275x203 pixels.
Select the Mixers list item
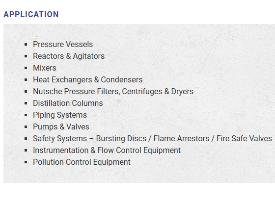click(45, 68)
